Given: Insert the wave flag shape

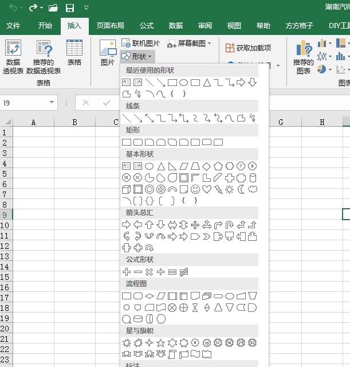Looking at the screenshot, I should pos(195,354).
